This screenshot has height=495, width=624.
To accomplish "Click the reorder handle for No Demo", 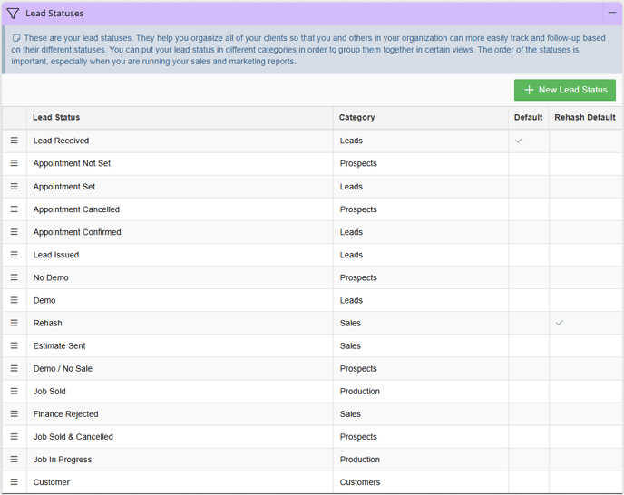I will point(14,277).
